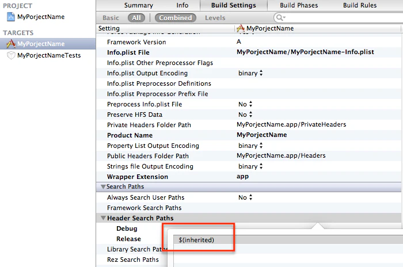
Task: Click the search magnifier icon
Action: [280, 18]
